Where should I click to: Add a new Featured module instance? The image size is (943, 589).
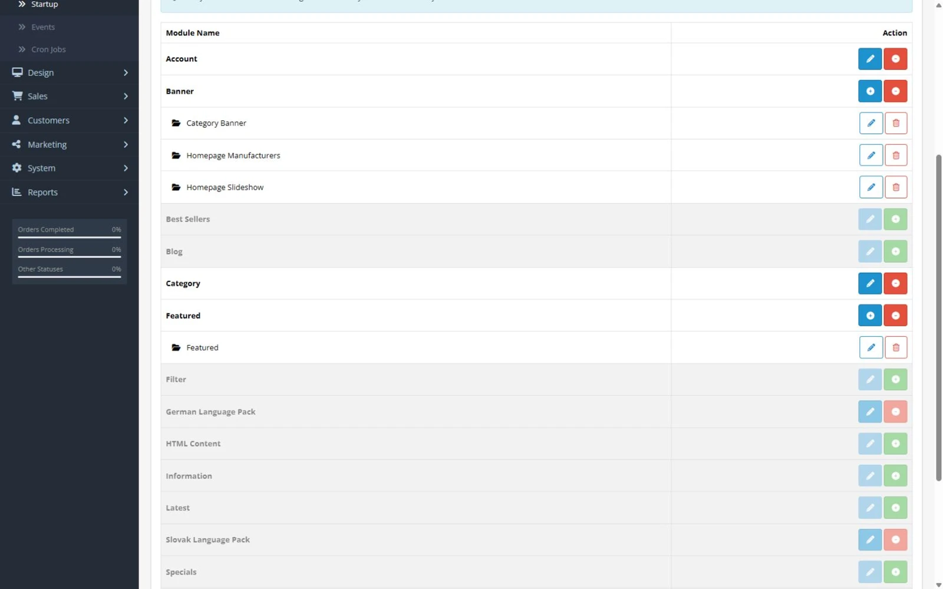(870, 316)
